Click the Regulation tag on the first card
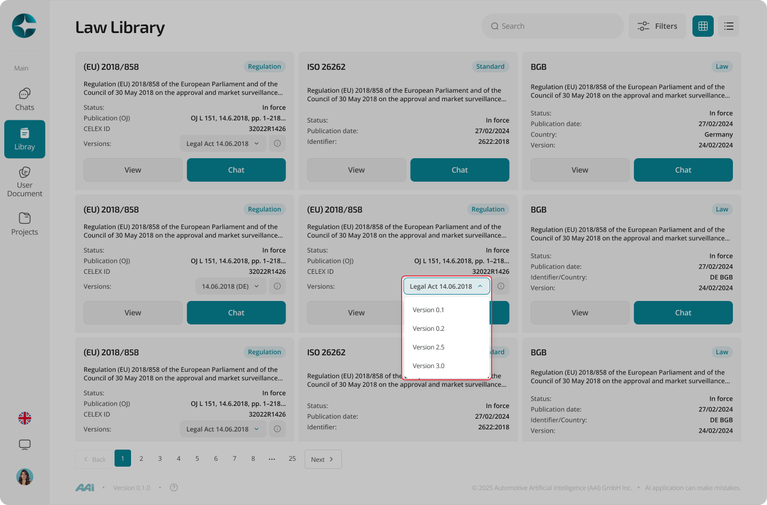 [264, 67]
